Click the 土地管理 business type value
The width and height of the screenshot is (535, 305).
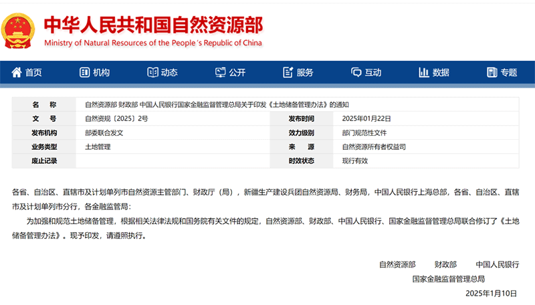pyautogui.click(x=98, y=146)
